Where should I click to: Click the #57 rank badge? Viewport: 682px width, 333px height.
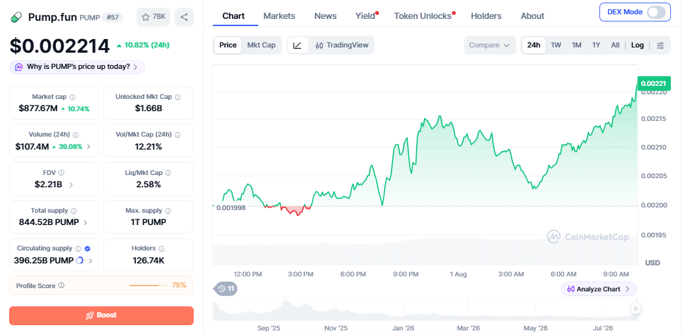pos(112,18)
